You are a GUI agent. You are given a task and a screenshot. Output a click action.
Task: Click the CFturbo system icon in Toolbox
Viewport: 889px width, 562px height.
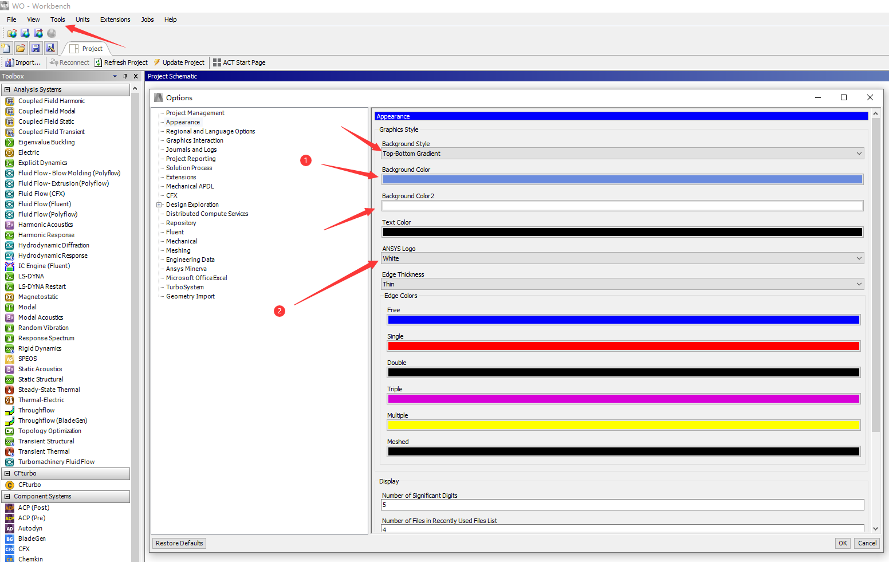pyautogui.click(x=10, y=485)
